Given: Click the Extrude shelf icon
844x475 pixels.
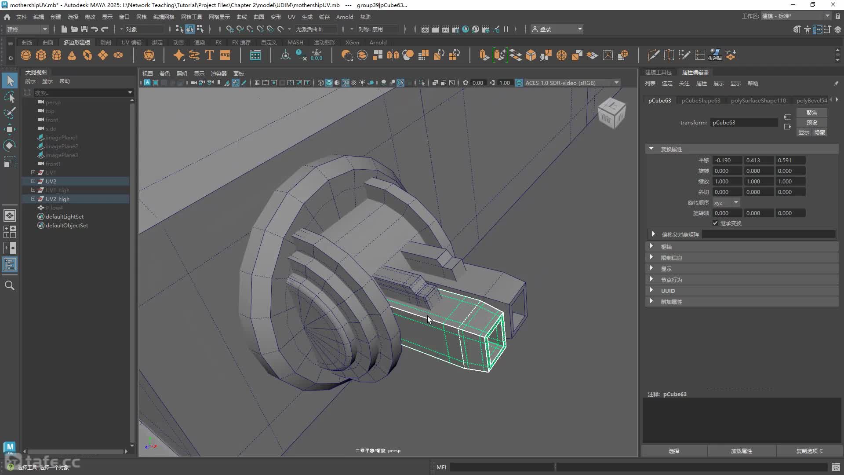Looking at the screenshot, I should [x=484, y=55].
